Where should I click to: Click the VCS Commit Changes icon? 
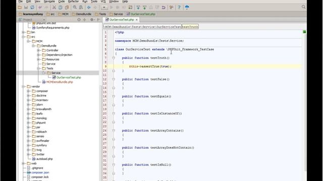click(x=145, y=8)
